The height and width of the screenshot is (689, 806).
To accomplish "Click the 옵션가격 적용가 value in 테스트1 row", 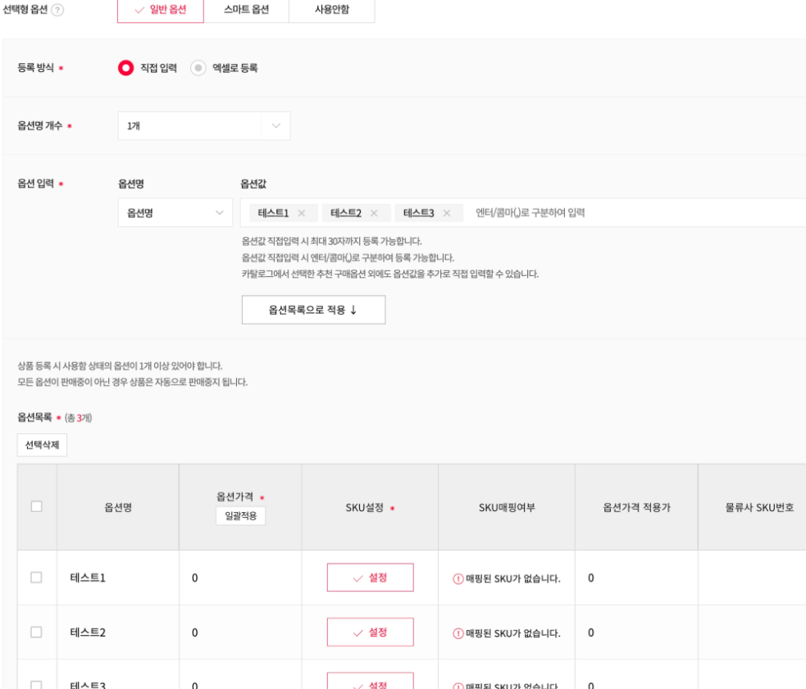I will pos(591,578).
